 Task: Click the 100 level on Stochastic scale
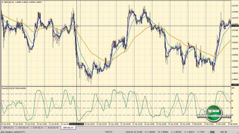(233, 88)
